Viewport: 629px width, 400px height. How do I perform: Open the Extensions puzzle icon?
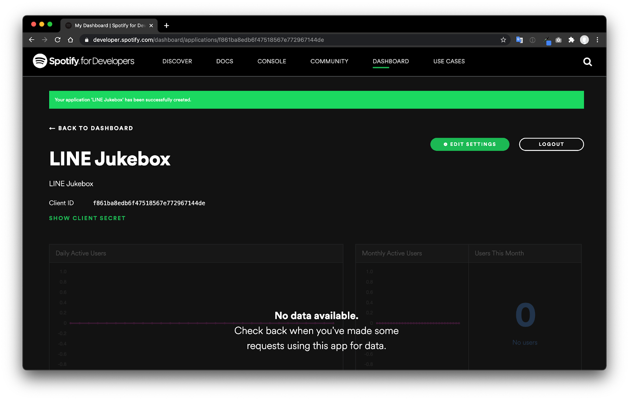click(571, 40)
